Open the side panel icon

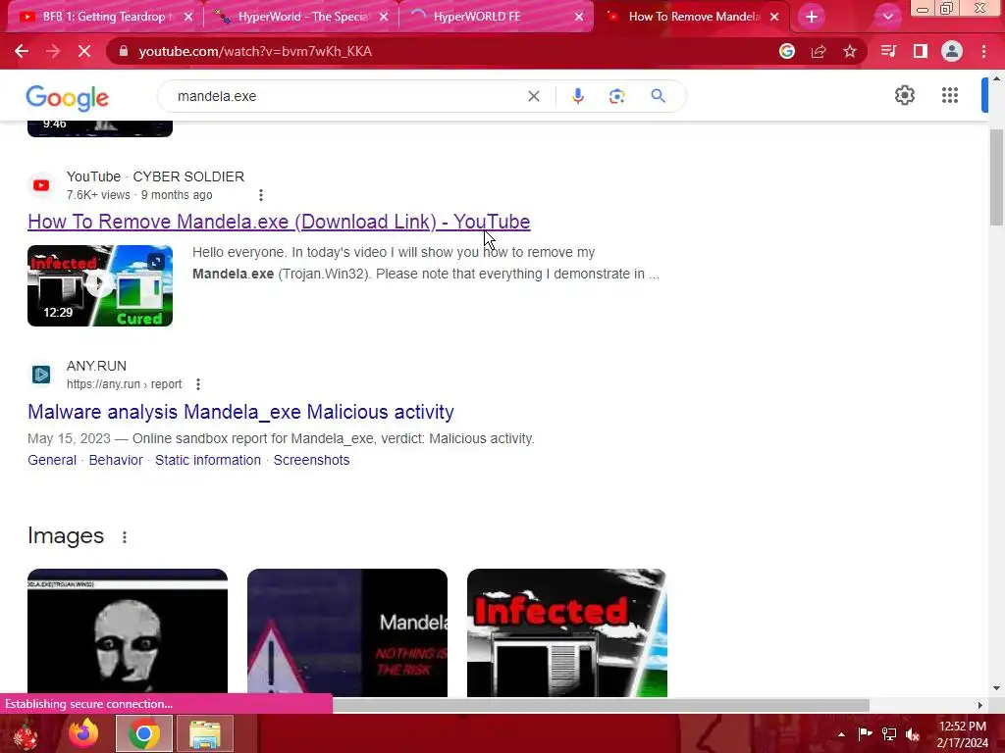[921, 51]
